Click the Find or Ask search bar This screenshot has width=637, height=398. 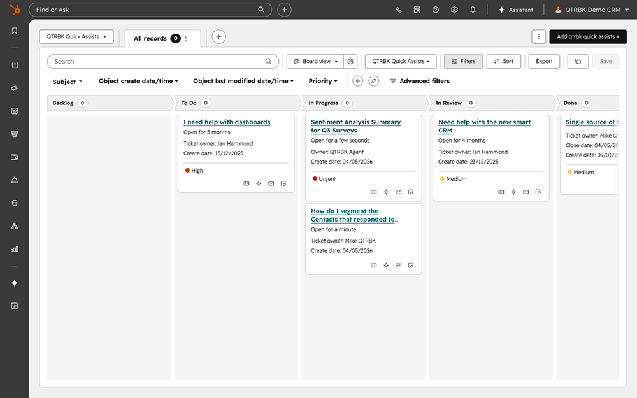coord(150,10)
